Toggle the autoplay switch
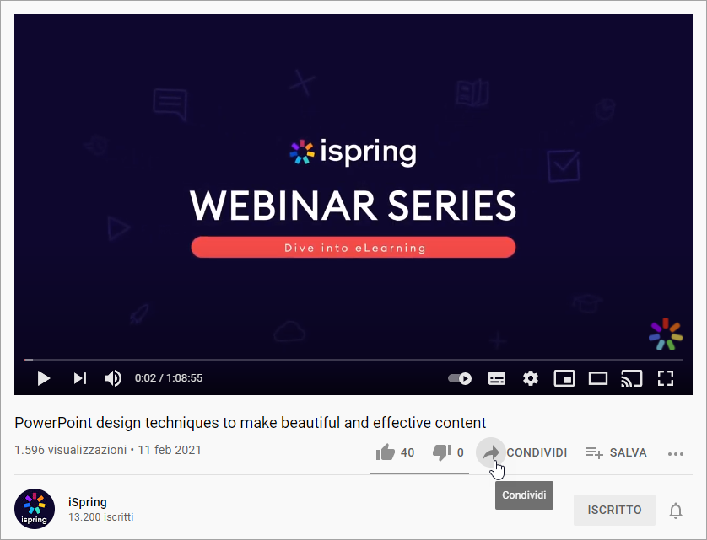The width and height of the screenshot is (707, 540). 460,378
